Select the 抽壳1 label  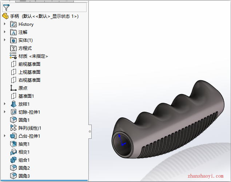coord(24,144)
